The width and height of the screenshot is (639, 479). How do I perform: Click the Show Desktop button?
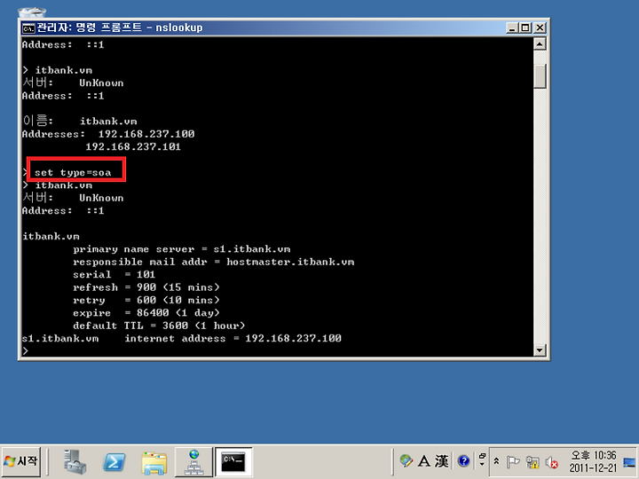point(629,462)
